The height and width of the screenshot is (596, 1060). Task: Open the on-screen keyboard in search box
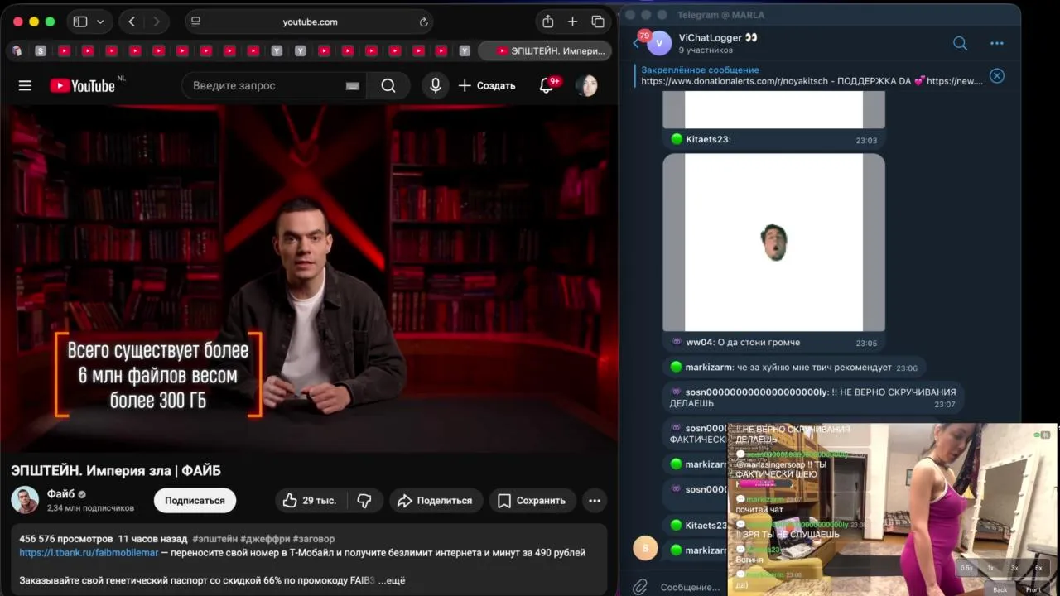(352, 86)
